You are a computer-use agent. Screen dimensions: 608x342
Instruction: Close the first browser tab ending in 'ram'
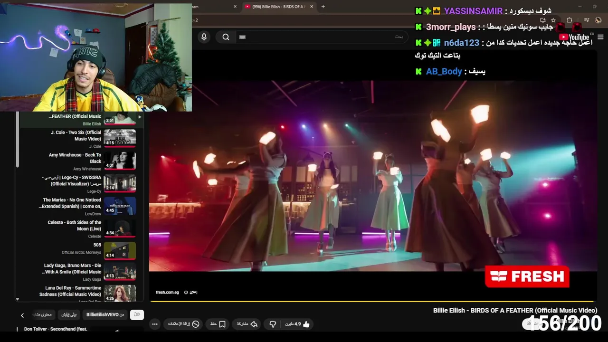point(235,7)
